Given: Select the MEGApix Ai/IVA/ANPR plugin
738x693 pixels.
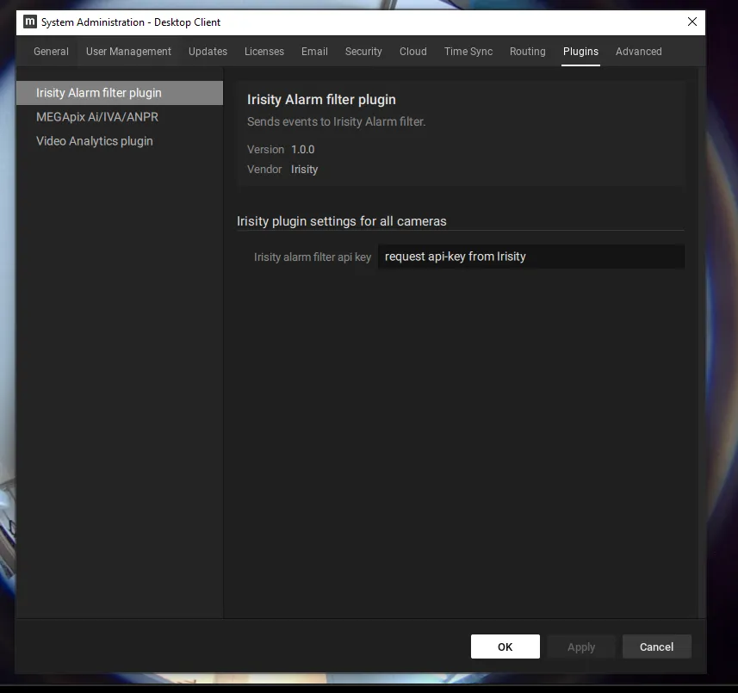Looking at the screenshot, I should (120, 117).
